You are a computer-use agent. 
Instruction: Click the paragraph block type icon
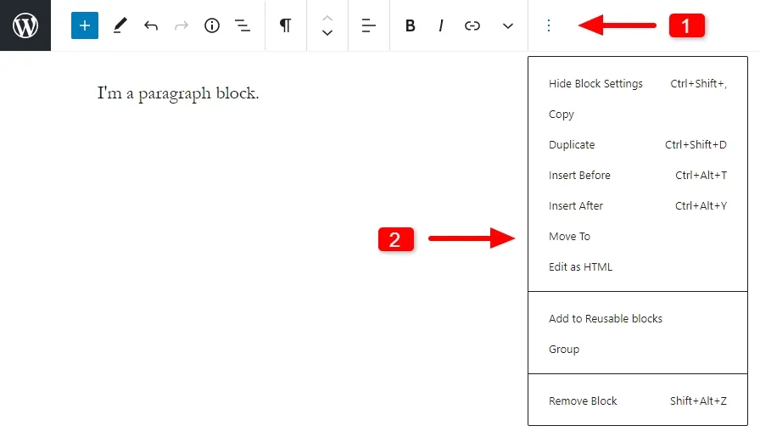pyautogui.click(x=286, y=25)
